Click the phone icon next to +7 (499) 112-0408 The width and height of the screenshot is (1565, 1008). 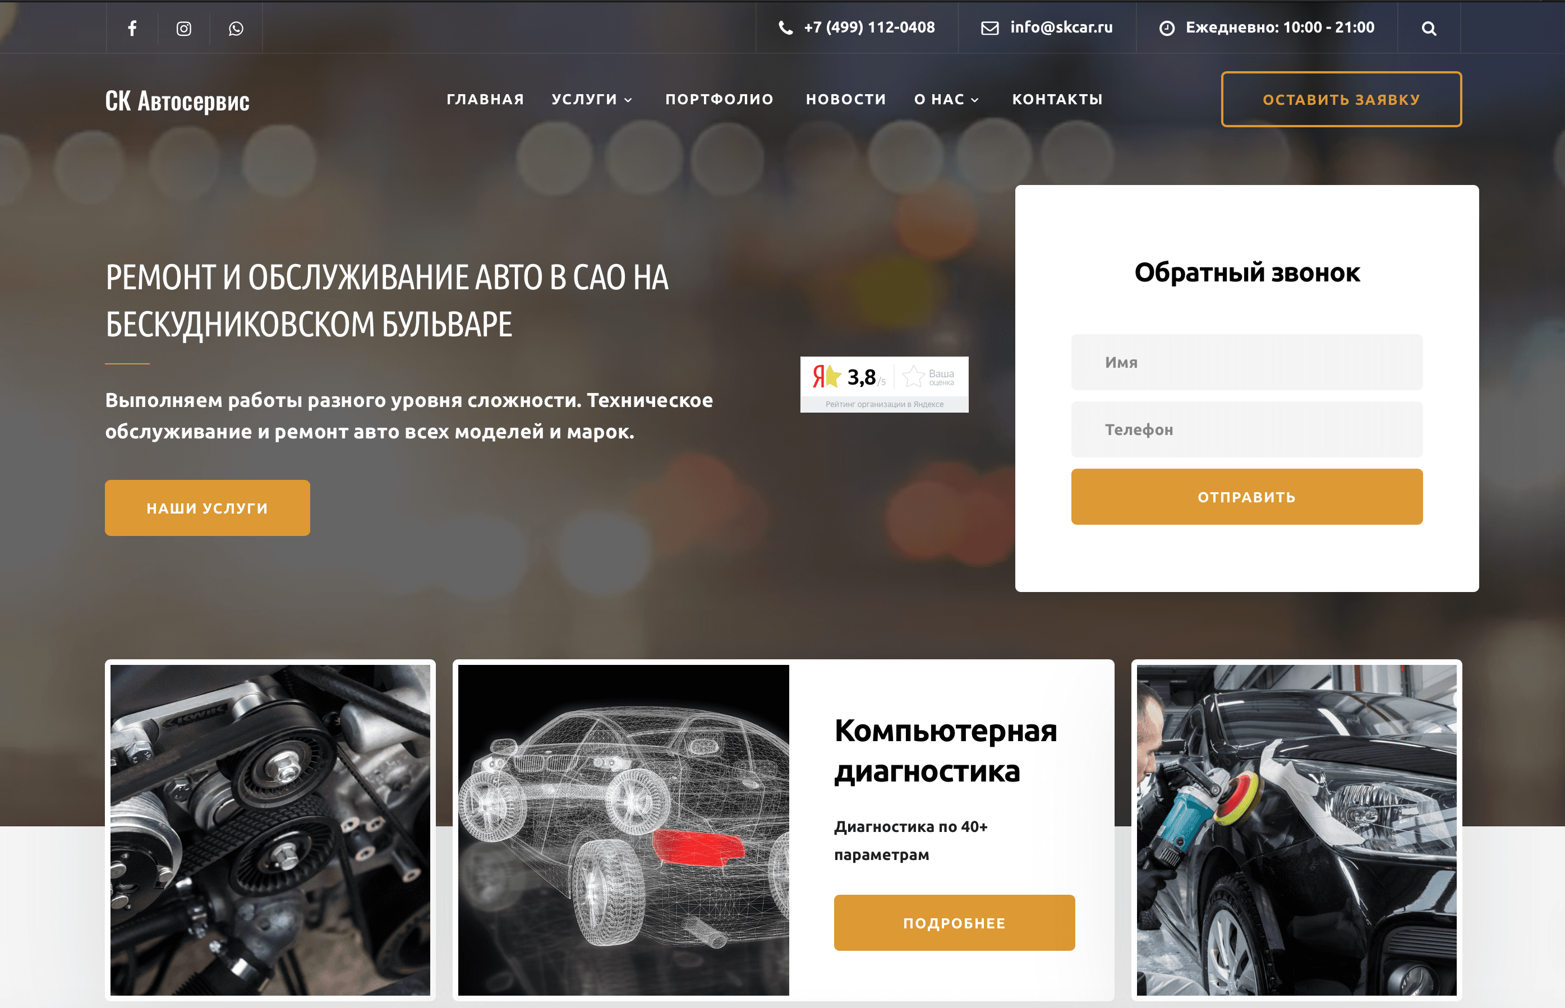785,27
